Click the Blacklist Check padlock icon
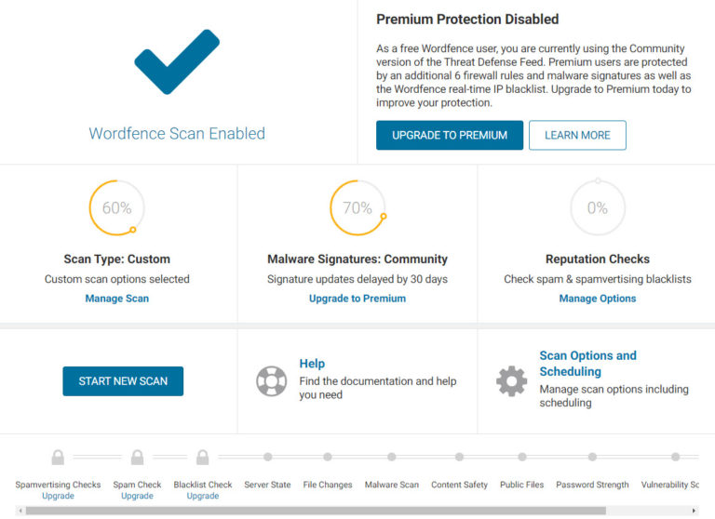The width and height of the screenshot is (715, 519). click(x=202, y=457)
